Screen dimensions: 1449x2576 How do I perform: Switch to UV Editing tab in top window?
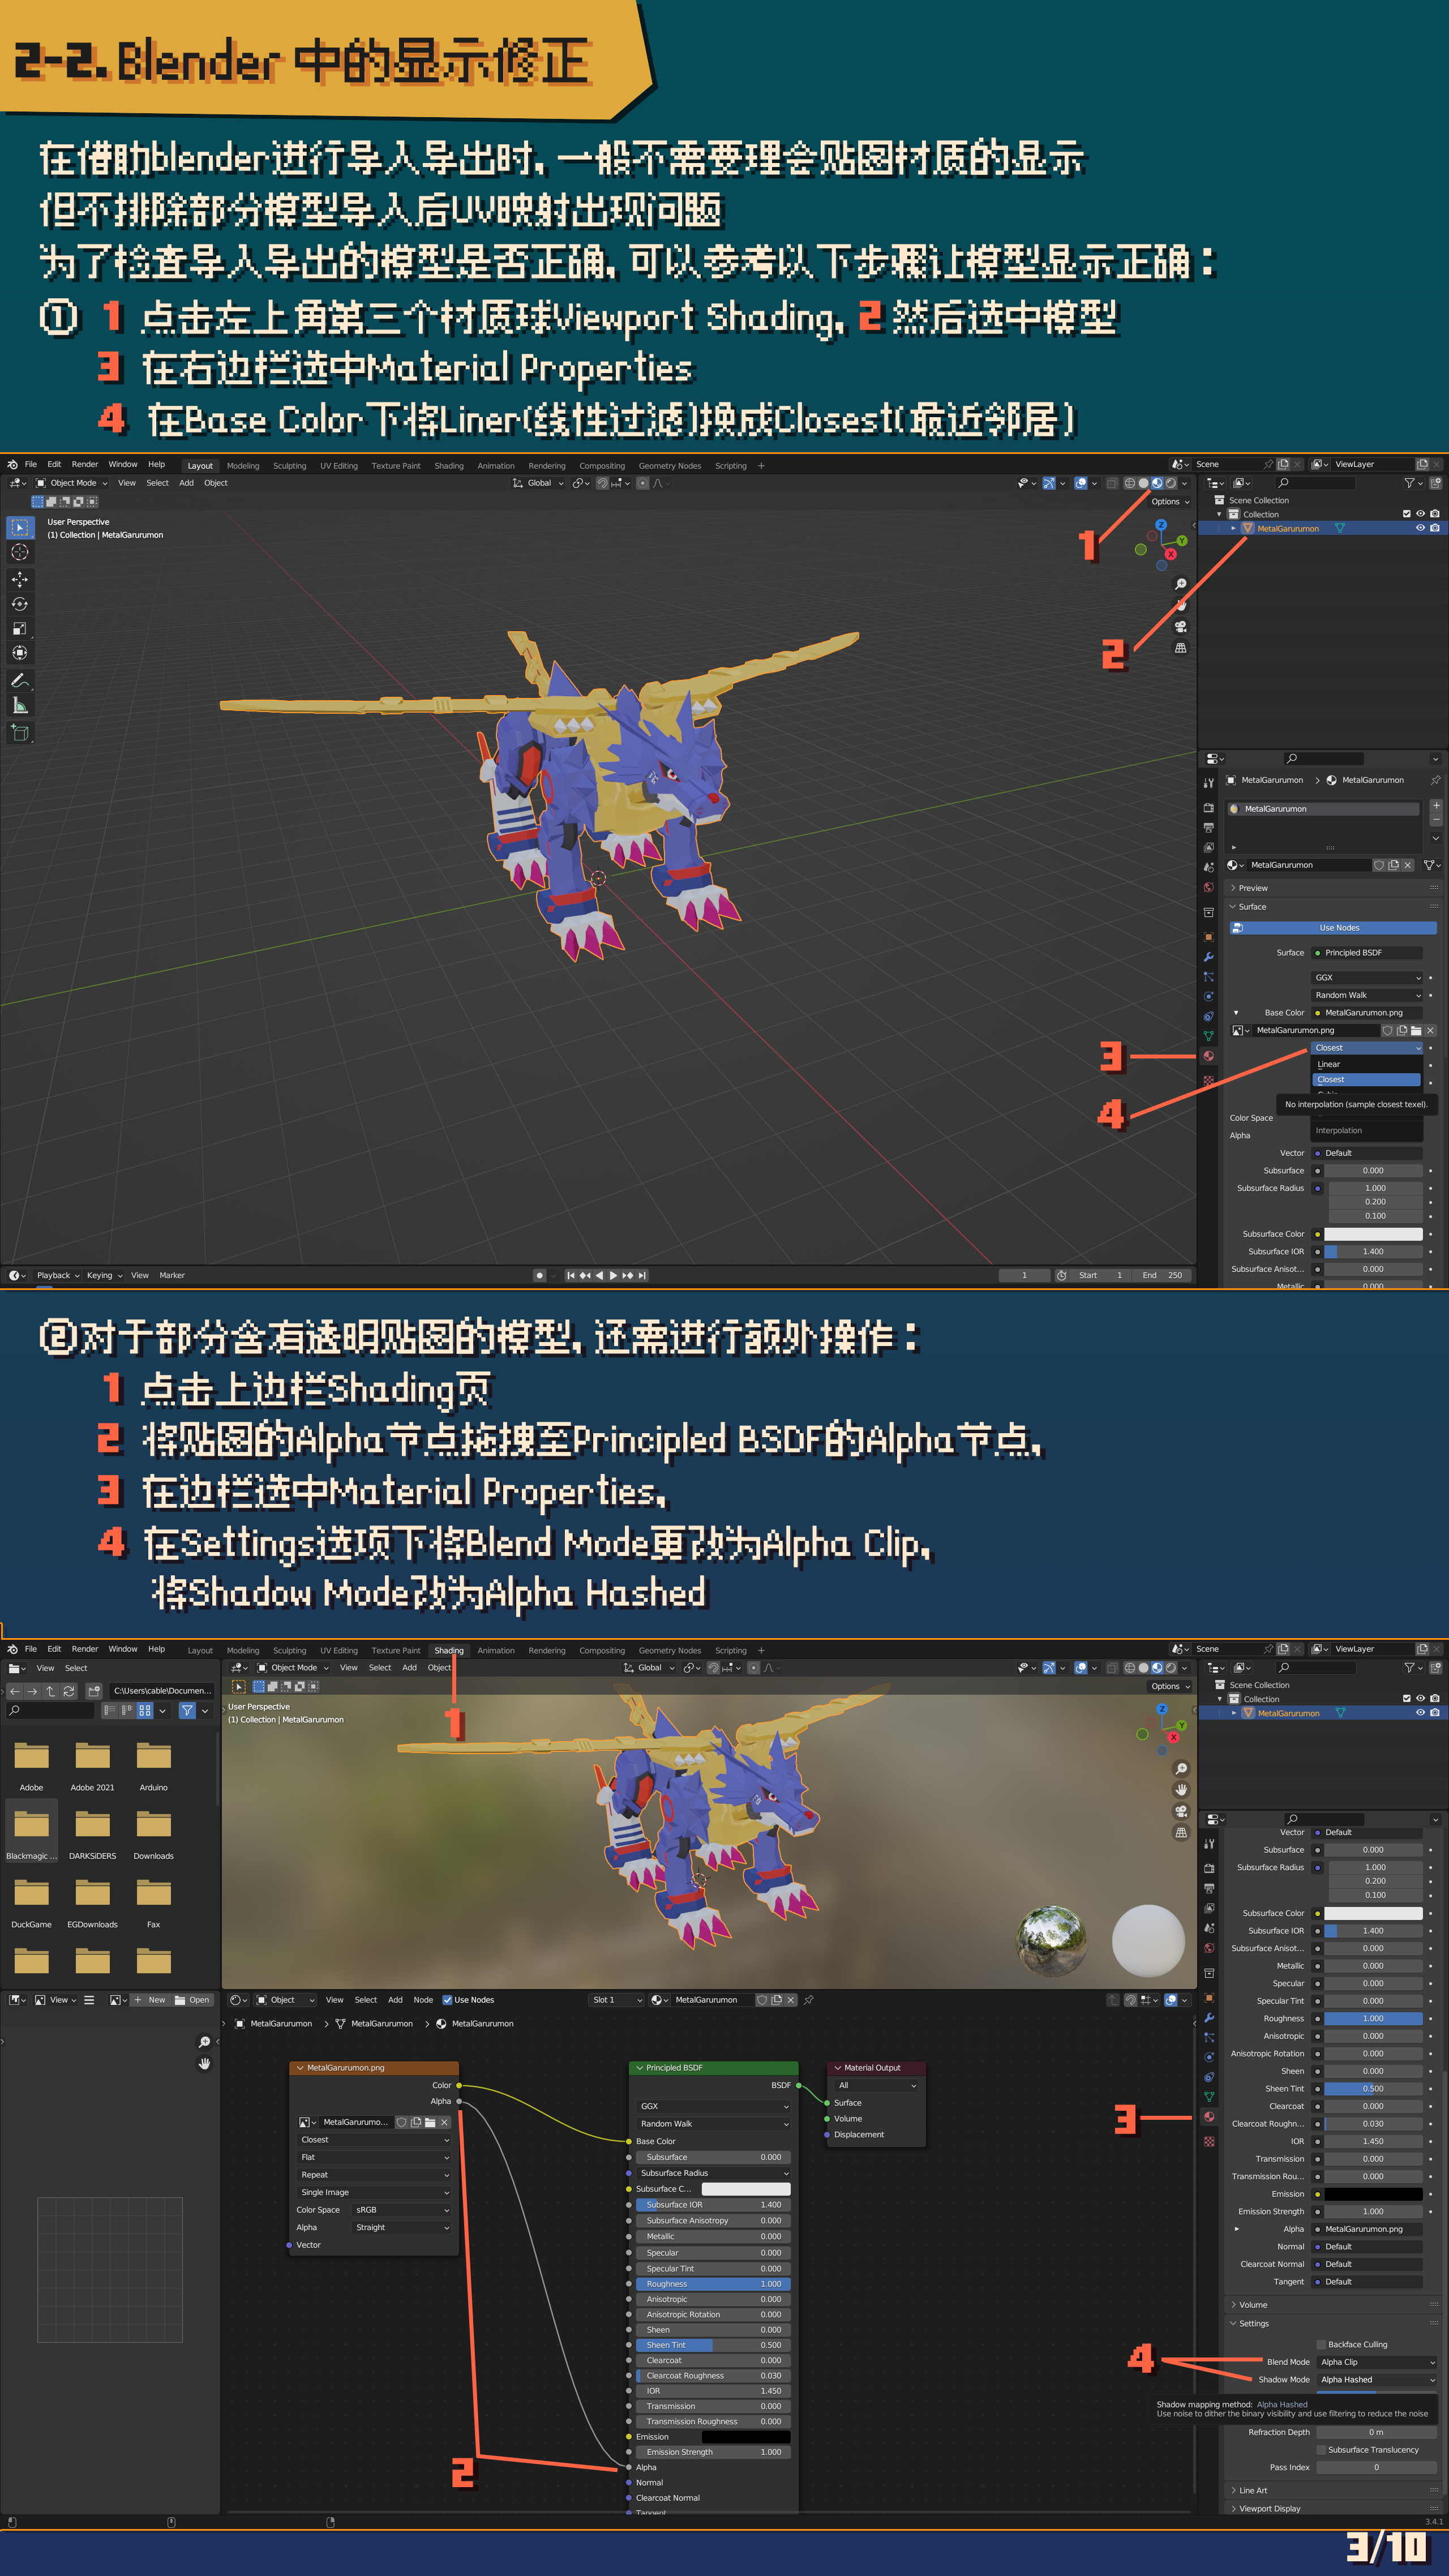[339, 466]
